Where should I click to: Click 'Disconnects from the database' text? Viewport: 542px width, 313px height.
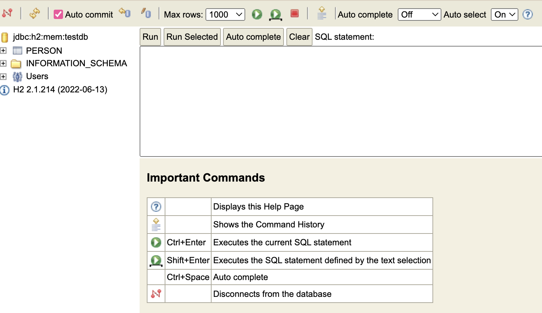pyautogui.click(x=272, y=294)
